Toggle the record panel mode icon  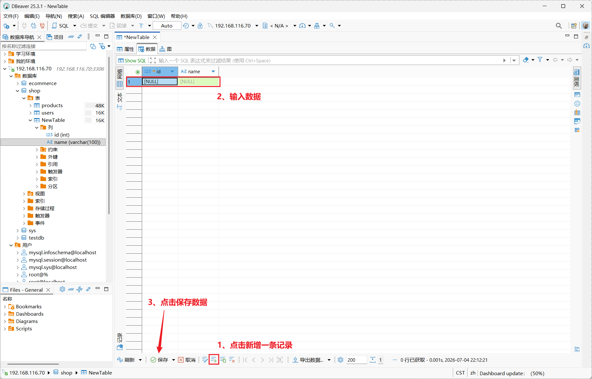click(120, 341)
